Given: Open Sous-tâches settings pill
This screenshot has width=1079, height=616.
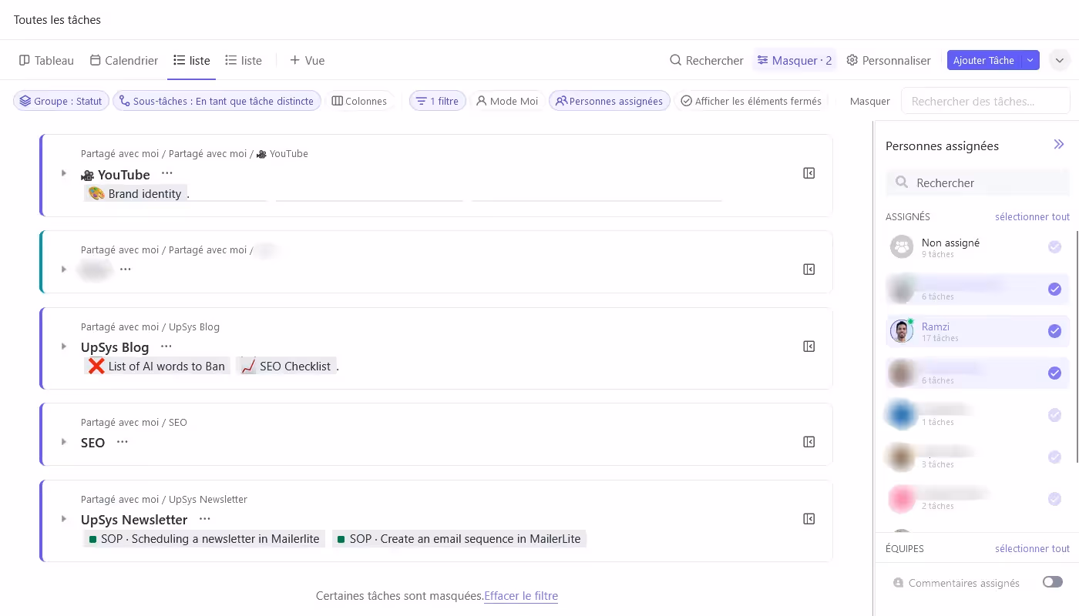Looking at the screenshot, I should coord(217,100).
